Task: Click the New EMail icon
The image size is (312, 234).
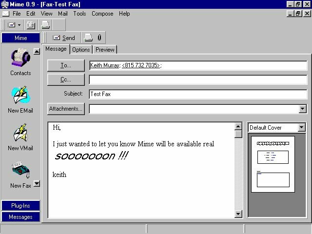Action: click(20, 95)
